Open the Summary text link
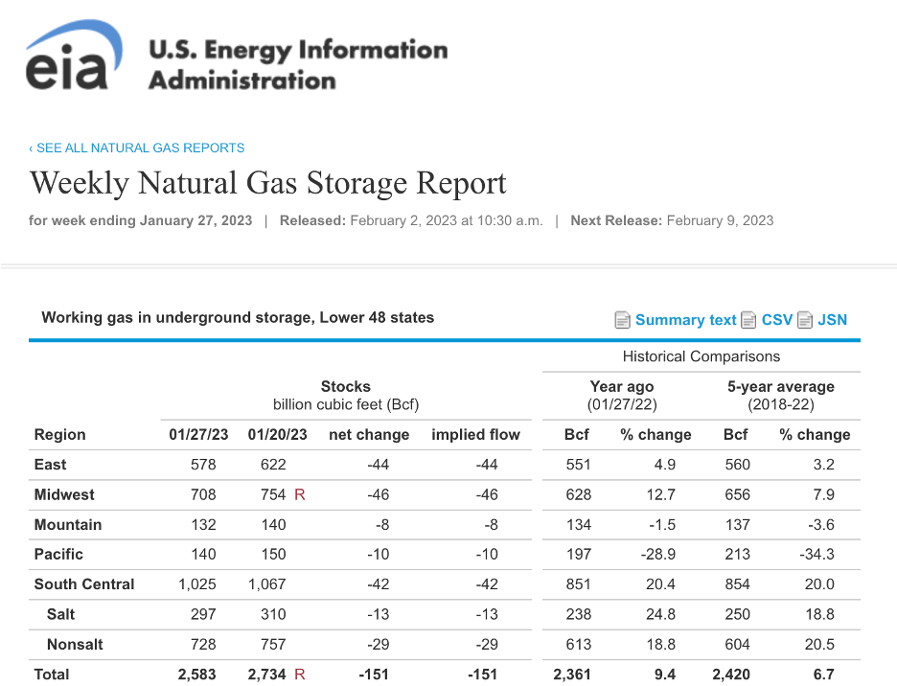 point(685,320)
